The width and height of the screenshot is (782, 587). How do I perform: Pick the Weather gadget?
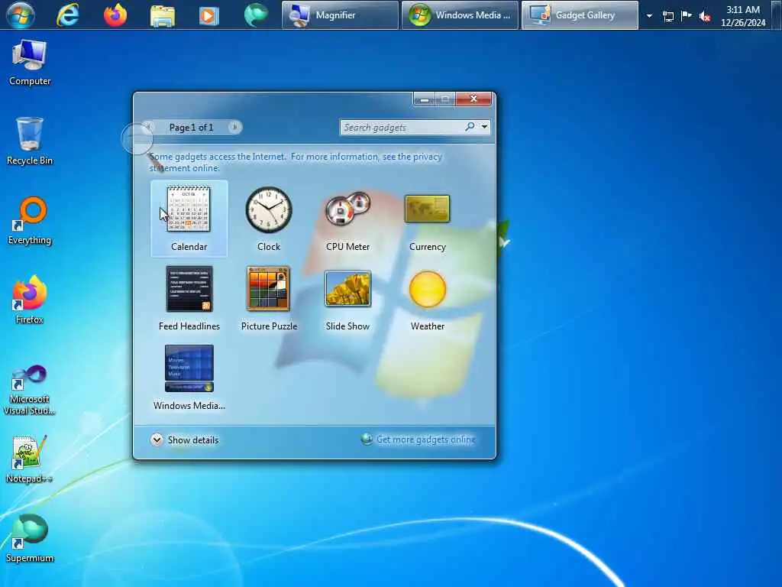coord(428,298)
